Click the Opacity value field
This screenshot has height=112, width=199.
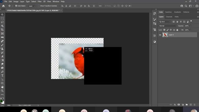click(x=187, y=26)
